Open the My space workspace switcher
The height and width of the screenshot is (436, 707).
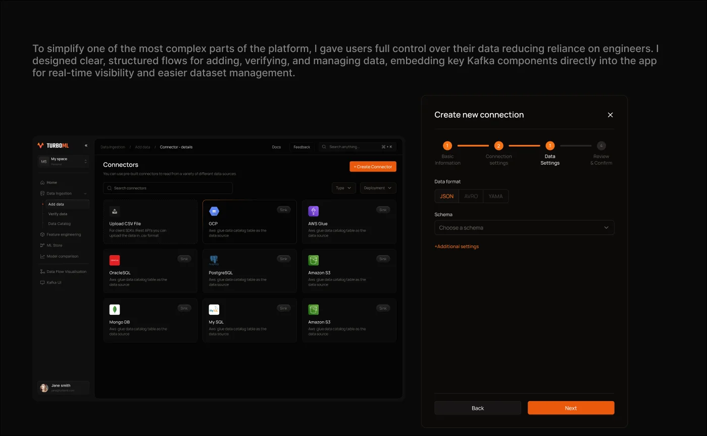pyautogui.click(x=64, y=161)
